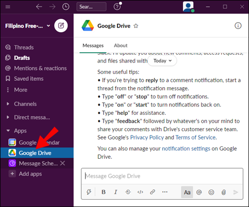
Task: Open Threads in the sidebar
Action: [24, 47]
